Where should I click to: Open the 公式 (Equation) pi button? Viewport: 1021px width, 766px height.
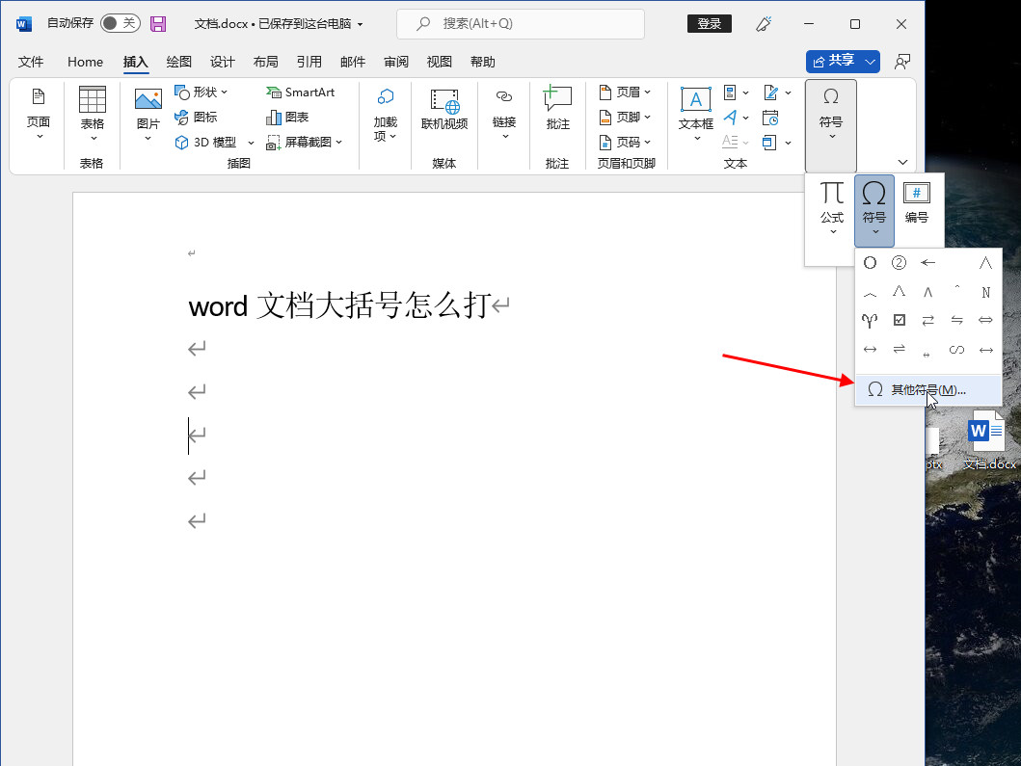(831, 208)
